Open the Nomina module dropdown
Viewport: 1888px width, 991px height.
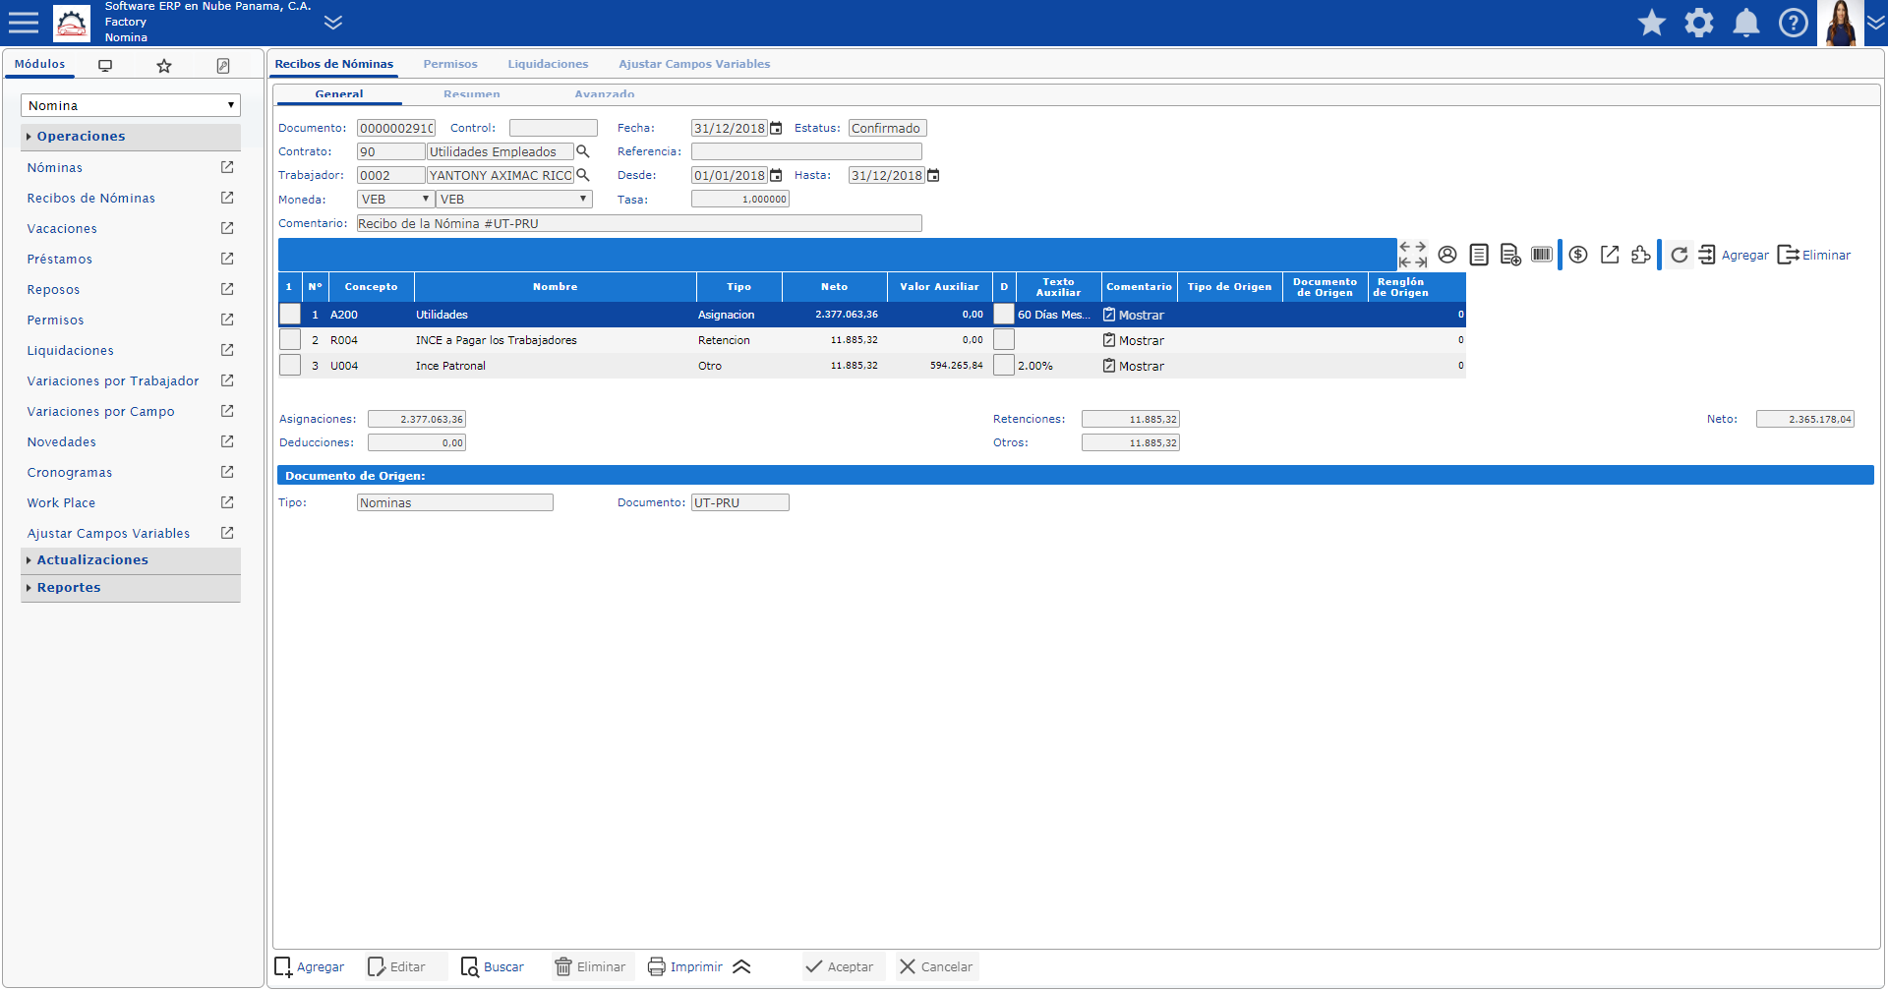point(130,105)
